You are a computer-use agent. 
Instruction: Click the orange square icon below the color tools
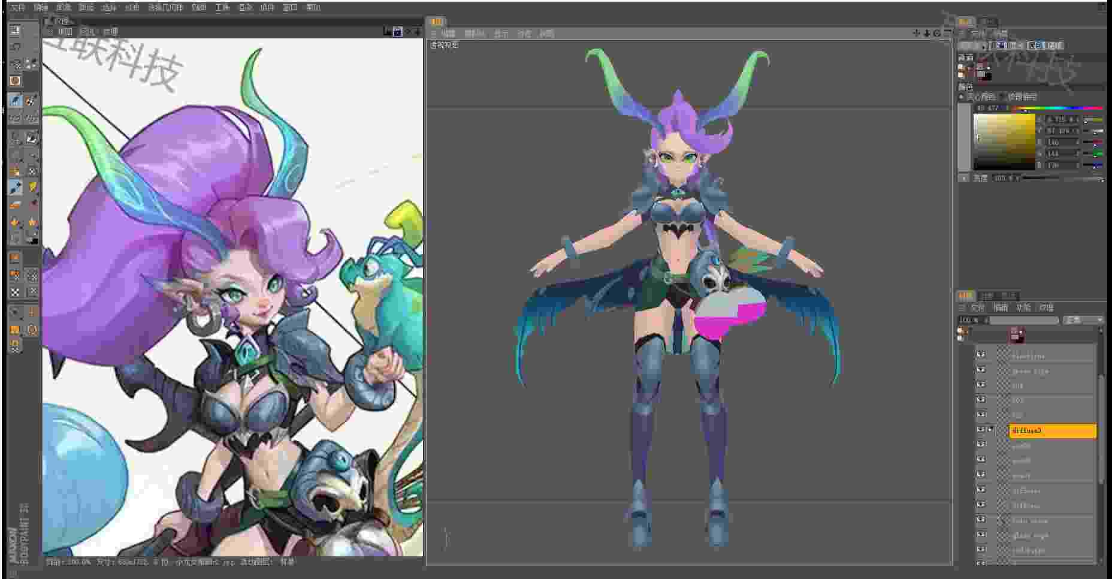tap(15, 258)
